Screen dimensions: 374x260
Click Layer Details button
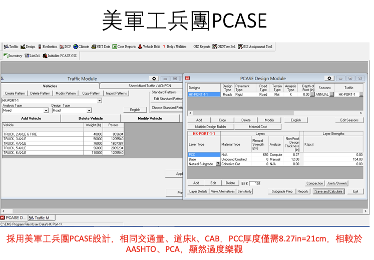(x=198, y=191)
